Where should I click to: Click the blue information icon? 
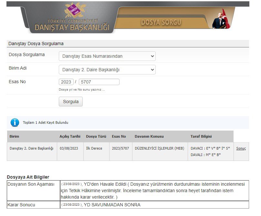15,123
